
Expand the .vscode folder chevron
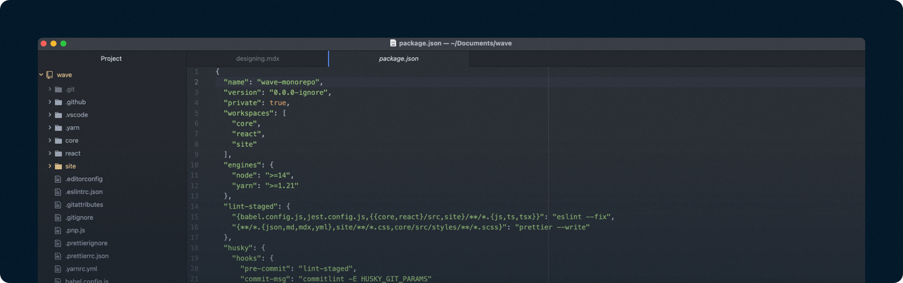pyautogui.click(x=50, y=115)
